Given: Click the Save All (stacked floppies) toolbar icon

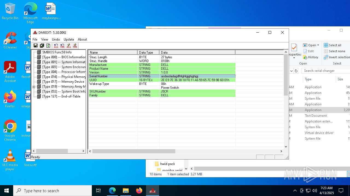Looking at the screenshot, I should tap(42, 46).
